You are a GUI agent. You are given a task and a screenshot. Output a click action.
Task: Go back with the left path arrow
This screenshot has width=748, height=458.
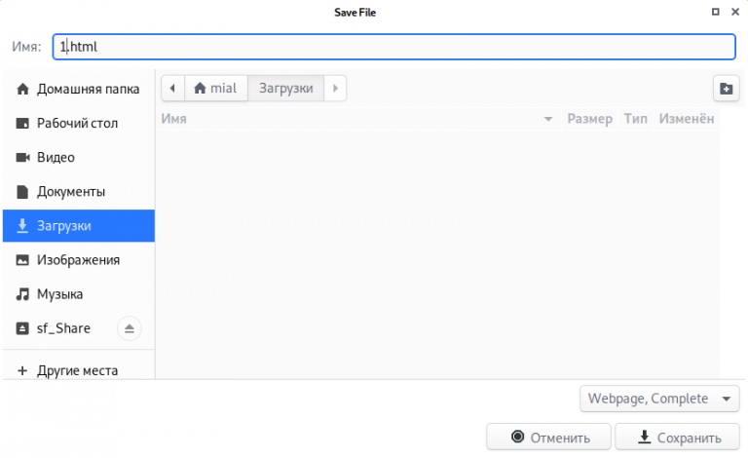172,89
